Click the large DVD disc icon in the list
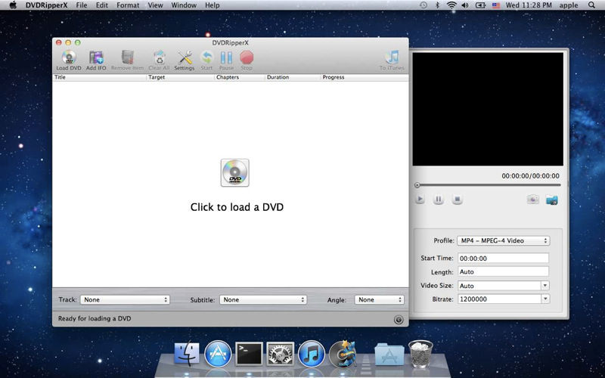The width and height of the screenshot is (605, 378). coord(235,173)
